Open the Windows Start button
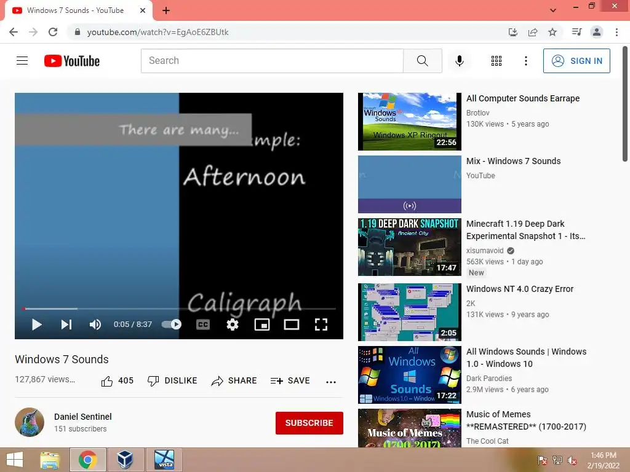Image resolution: width=630 pixels, height=472 pixels. (x=15, y=460)
